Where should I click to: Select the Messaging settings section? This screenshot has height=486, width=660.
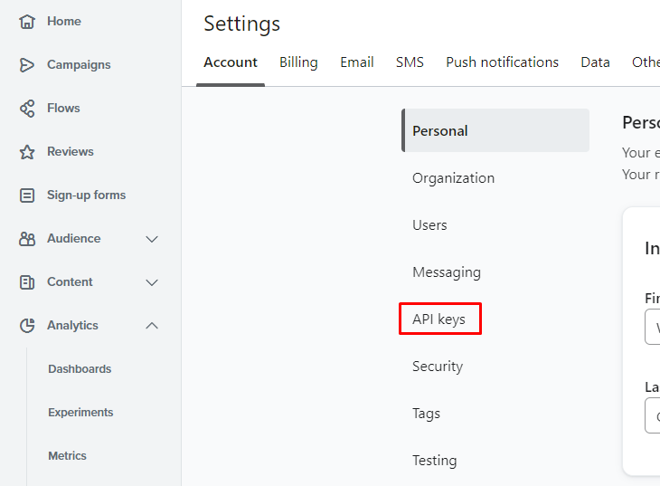(x=447, y=272)
